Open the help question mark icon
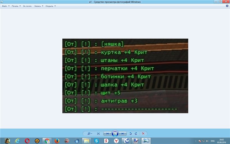Image resolution: width=230 pixels, height=144 pixels. tap(227, 6)
